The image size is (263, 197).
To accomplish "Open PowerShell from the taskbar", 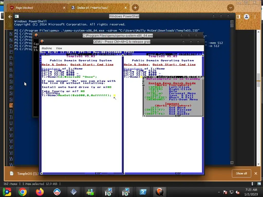I will point(143,192).
